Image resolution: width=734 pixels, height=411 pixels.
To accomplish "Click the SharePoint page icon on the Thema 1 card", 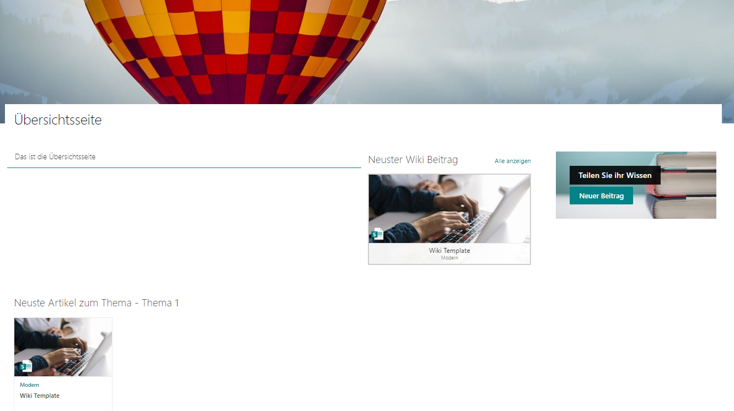I will pyautogui.click(x=26, y=366).
